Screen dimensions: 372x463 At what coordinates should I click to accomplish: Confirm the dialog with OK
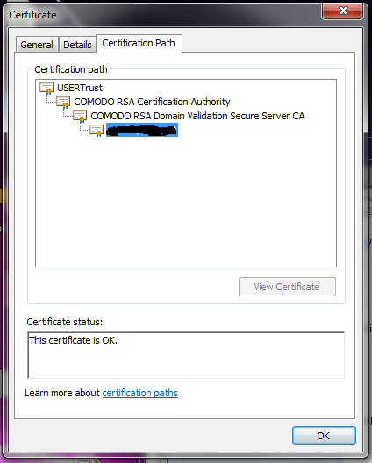(324, 436)
